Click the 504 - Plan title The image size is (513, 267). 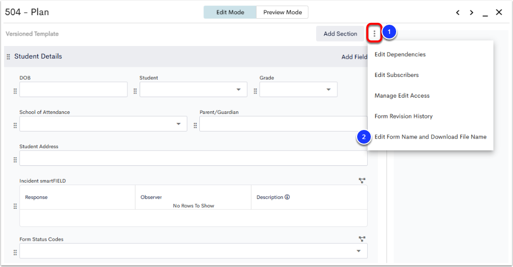click(27, 12)
